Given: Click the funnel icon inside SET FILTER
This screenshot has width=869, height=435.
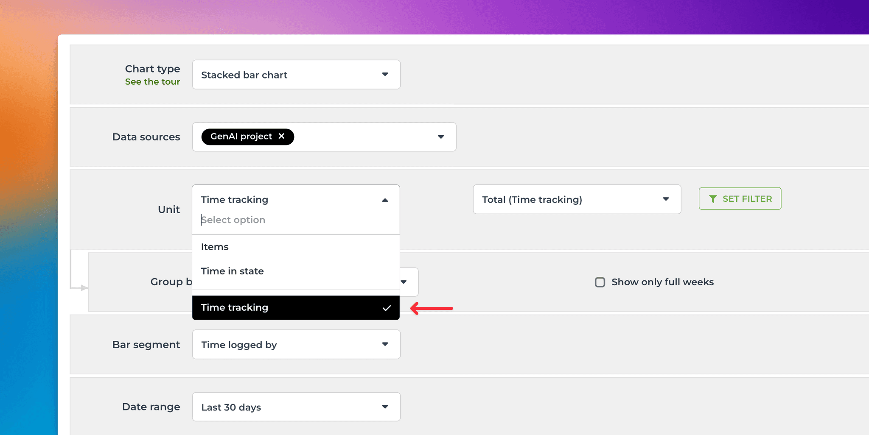Looking at the screenshot, I should (x=714, y=198).
